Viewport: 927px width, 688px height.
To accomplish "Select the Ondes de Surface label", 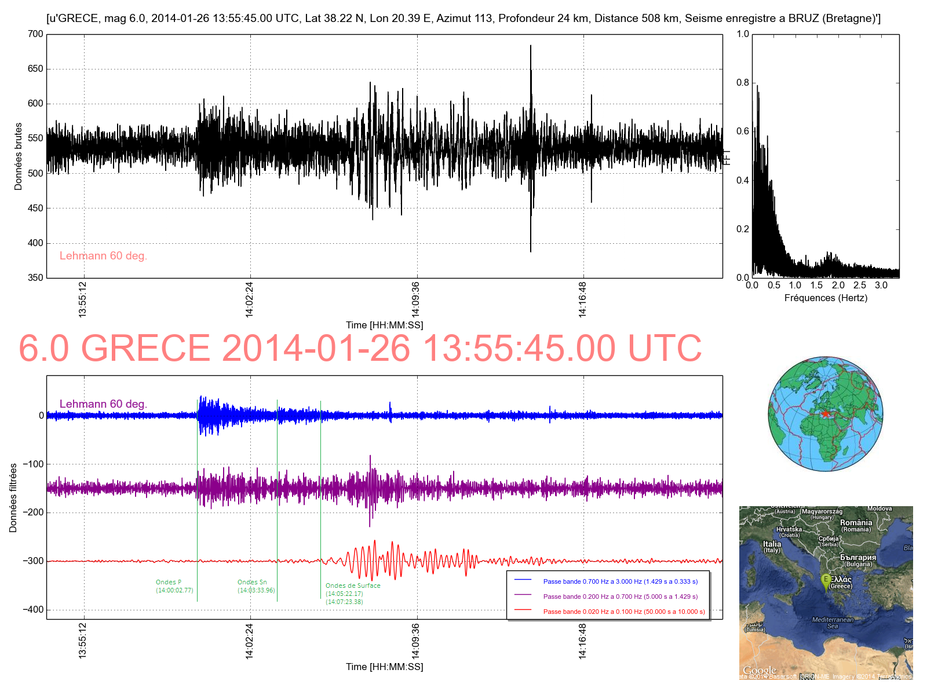I will point(352,586).
